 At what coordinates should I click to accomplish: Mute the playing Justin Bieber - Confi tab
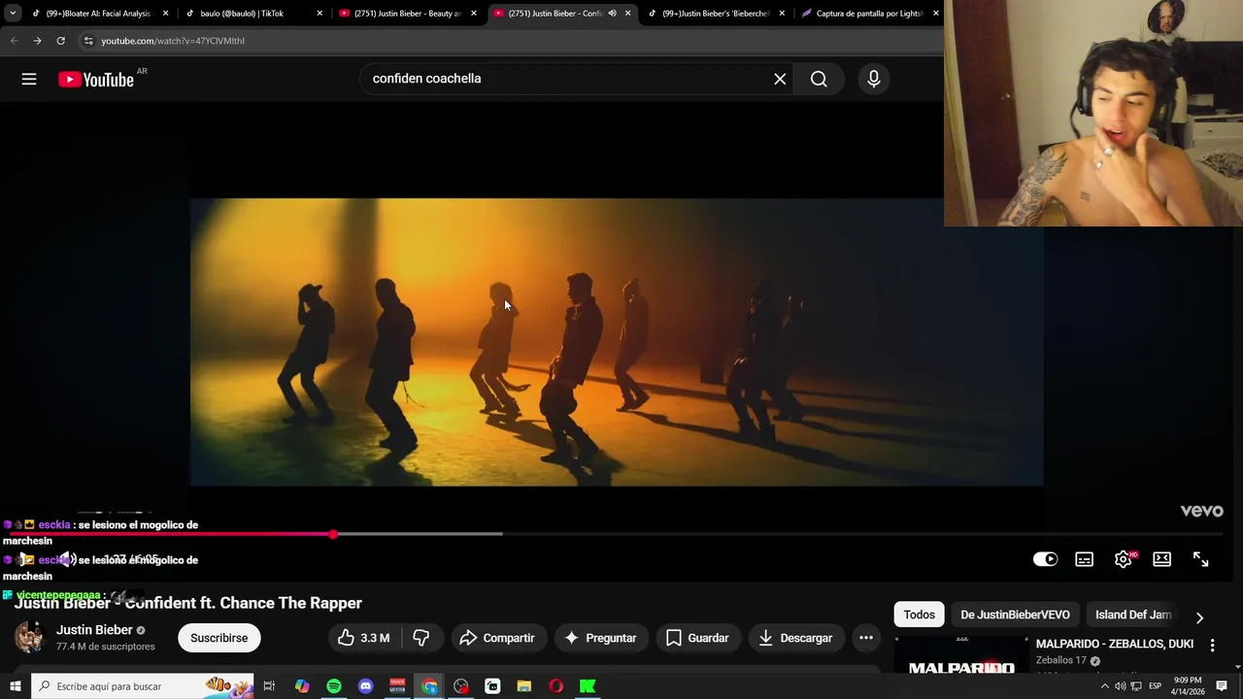613,14
